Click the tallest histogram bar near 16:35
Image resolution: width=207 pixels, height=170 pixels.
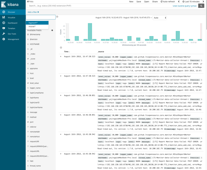point(90,32)
